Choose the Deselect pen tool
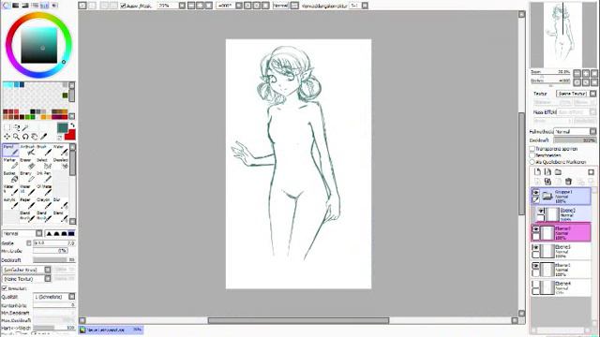The width and height of the screenshot is (600, 337). point(60,164)
